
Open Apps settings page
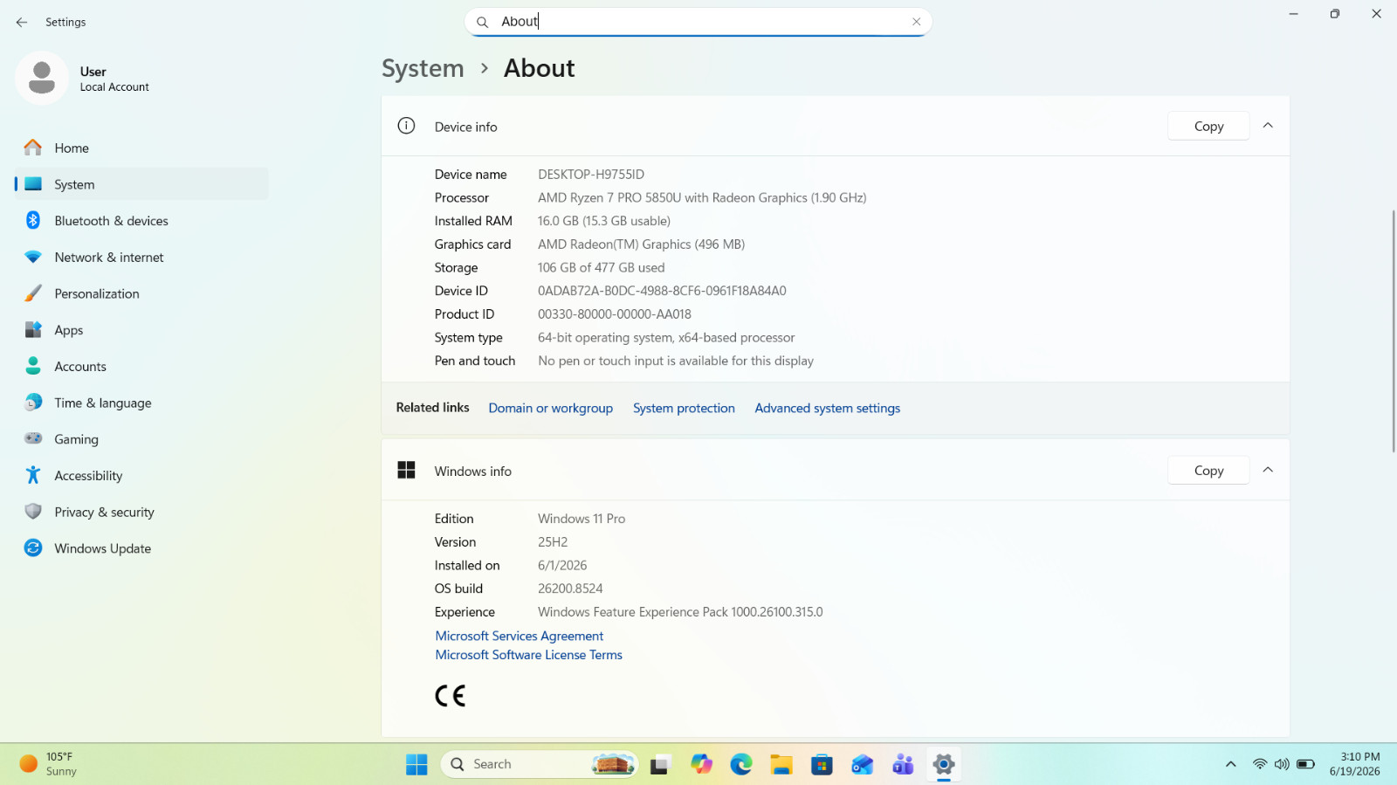click(141, 330)
